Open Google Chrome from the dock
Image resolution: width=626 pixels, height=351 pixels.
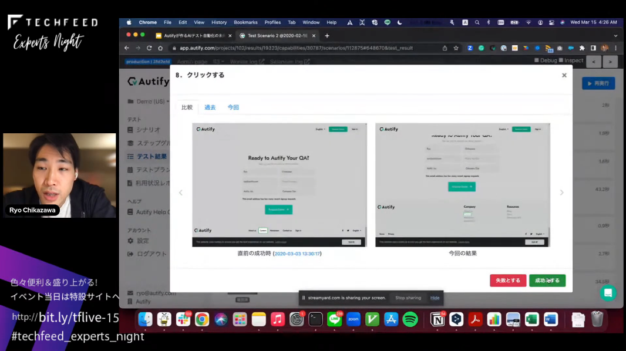pos(202,319)
